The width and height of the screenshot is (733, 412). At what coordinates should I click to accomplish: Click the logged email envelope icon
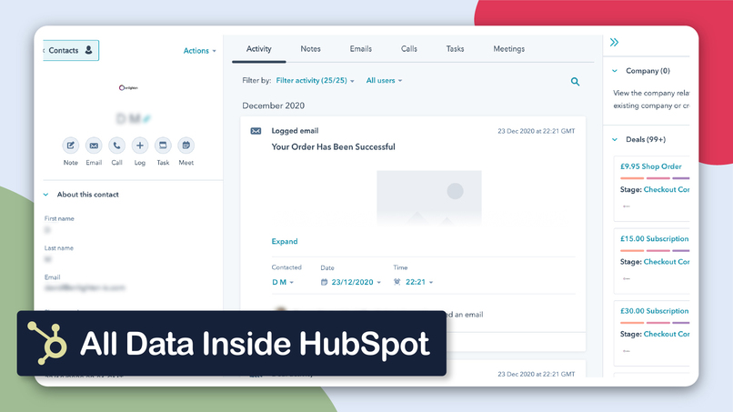tap(256, 131)
